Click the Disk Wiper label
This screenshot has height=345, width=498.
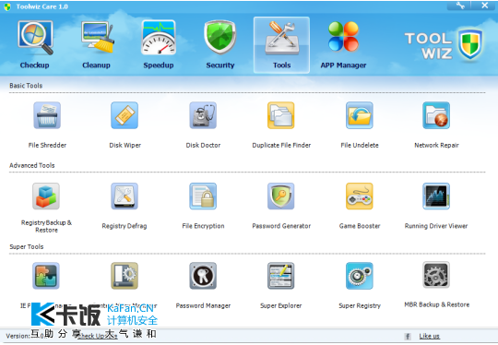125,145
